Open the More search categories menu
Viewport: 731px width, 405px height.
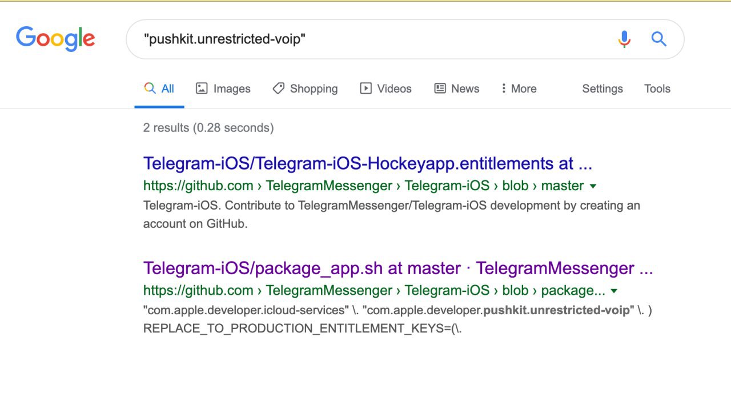(519, 89)
